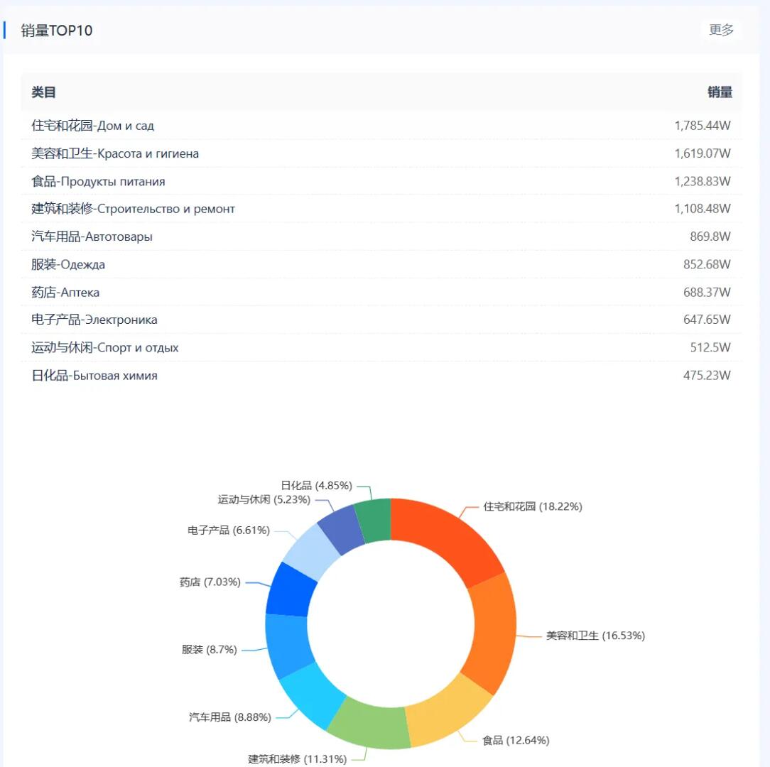Image resolution: width=770 pixels, height=767 pixels.
Task: Select the 美容和卫生-Красота и гигиена category row
Action: (381, 153)
